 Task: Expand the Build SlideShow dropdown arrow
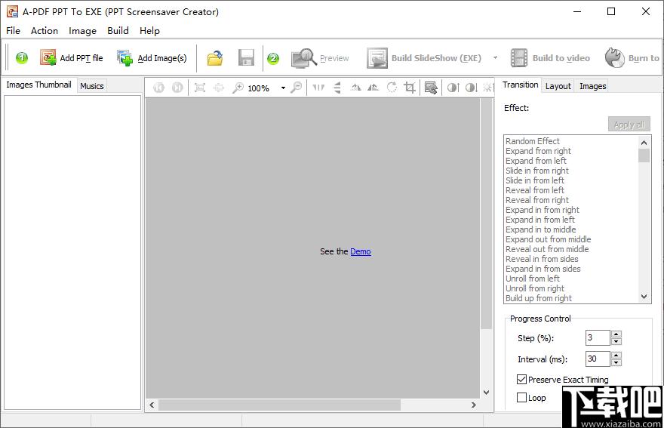click(x=495, y=57)
